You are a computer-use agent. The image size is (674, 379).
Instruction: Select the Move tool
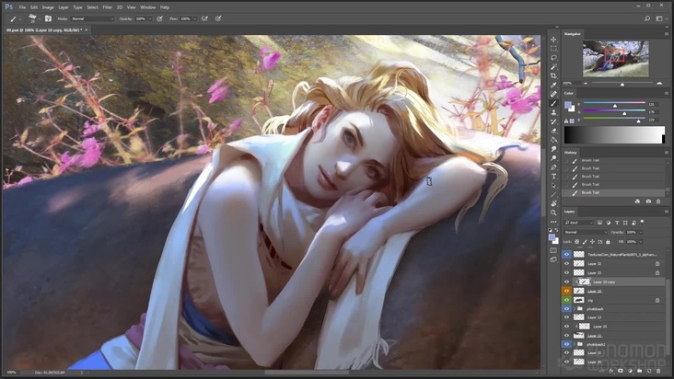point(553,39)
